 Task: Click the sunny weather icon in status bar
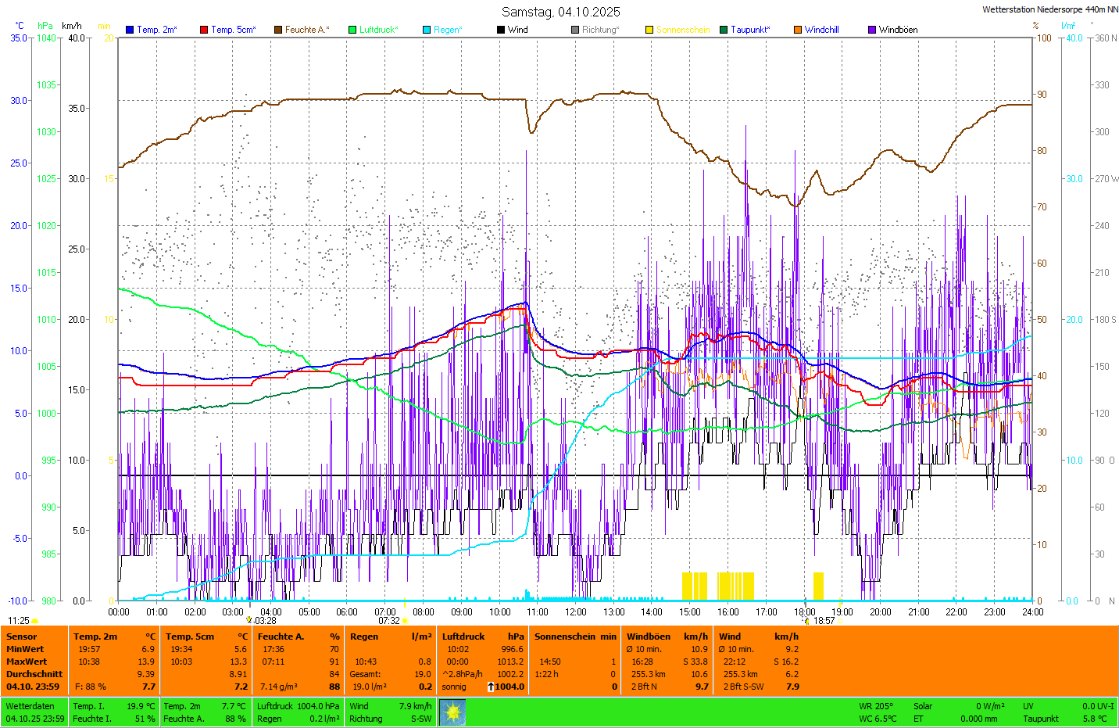tap(452, 712)
